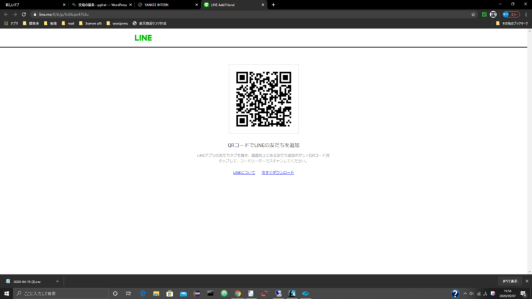
Task: Go back to the previous page
Action: (6, 15)
